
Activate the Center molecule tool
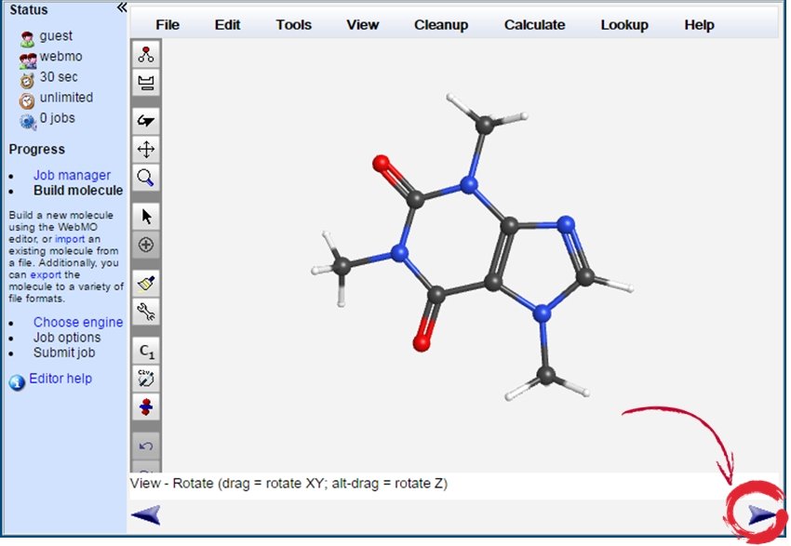click(144, 245)
